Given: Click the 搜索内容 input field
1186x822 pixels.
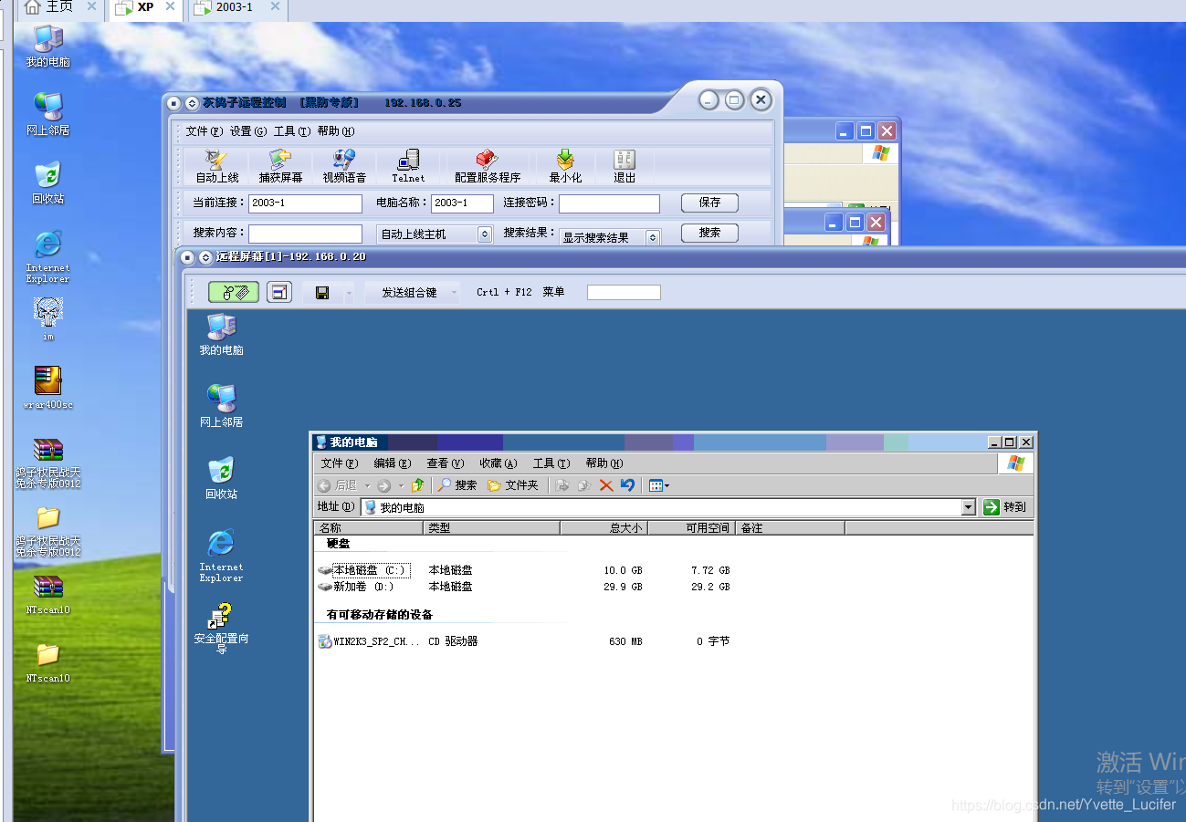Looking at the screenshot, I should 305,234.
